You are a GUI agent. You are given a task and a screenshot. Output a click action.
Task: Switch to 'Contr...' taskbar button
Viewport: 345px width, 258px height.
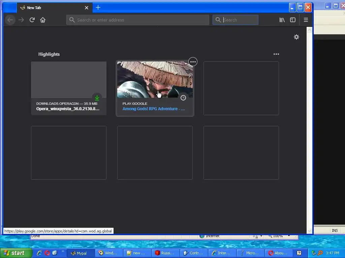click(x=194, y=253)
